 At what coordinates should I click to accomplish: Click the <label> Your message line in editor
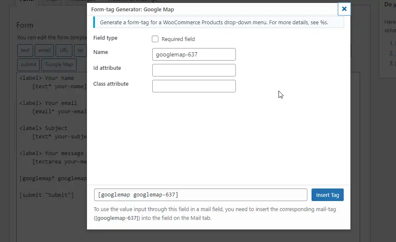coord(51,153)
